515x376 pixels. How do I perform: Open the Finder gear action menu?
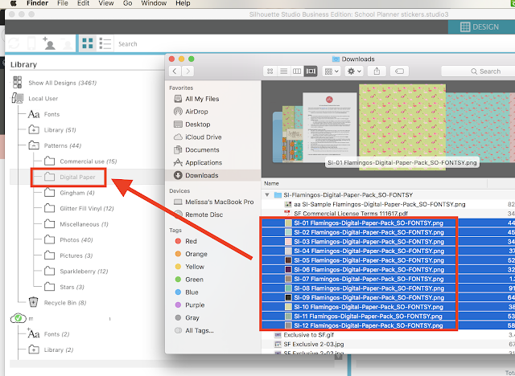[354, 72]
